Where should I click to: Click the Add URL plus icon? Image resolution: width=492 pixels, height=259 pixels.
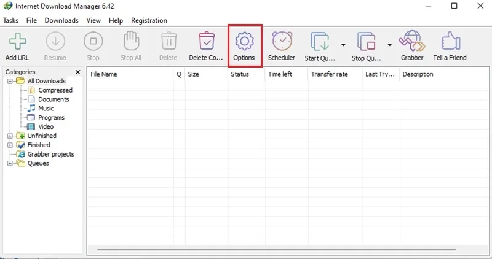coord(18,41)
